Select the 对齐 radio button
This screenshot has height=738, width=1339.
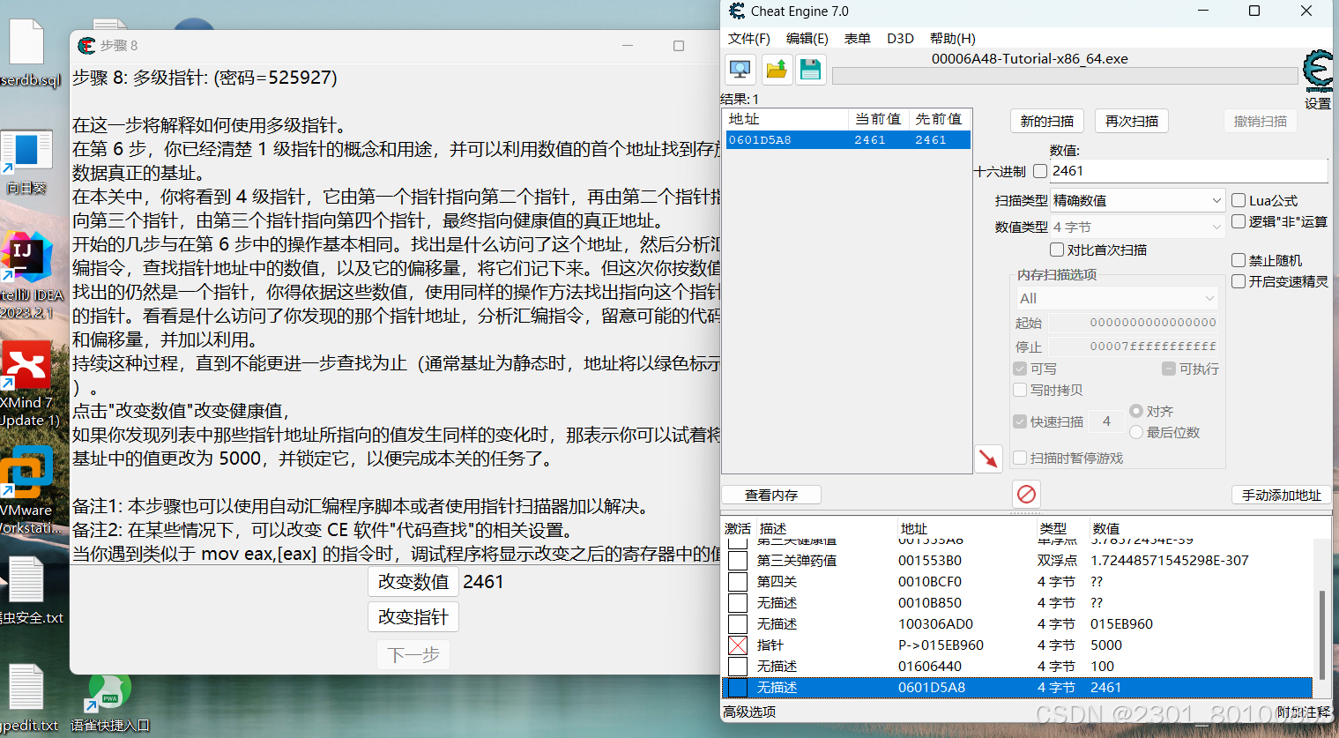tap(1136, 411)
